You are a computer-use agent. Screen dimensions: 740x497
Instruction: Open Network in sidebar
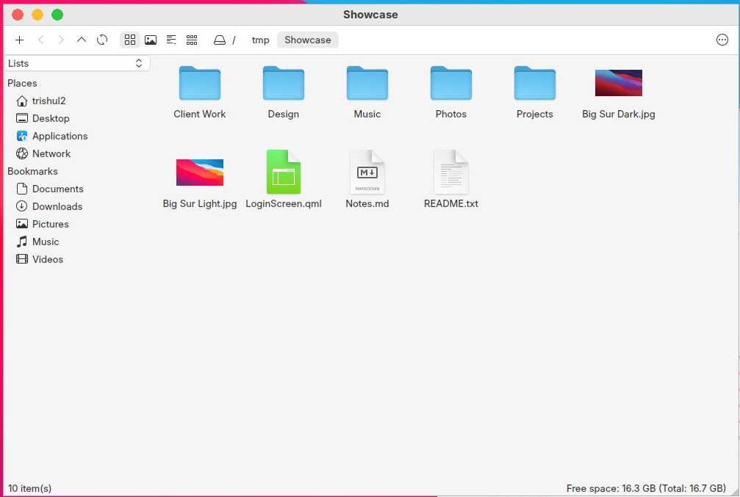pos(43,153)
